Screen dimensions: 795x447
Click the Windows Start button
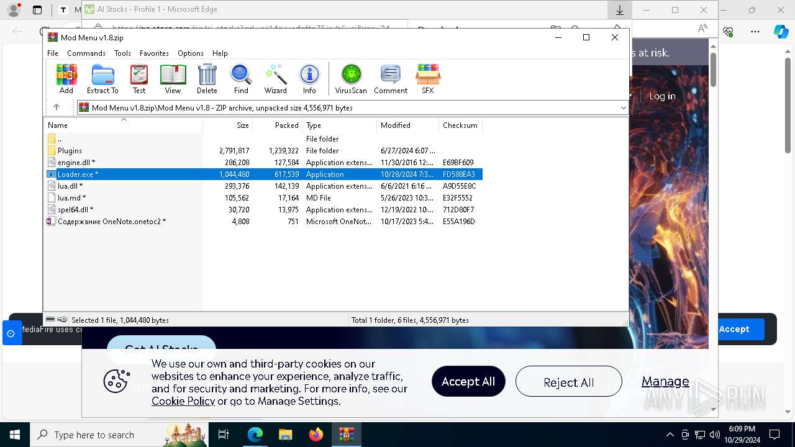point(14,435)
